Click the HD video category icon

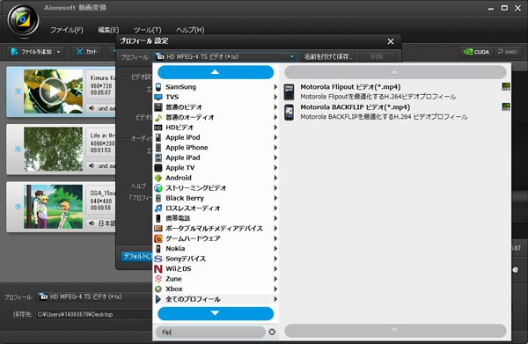pos(158,128)
